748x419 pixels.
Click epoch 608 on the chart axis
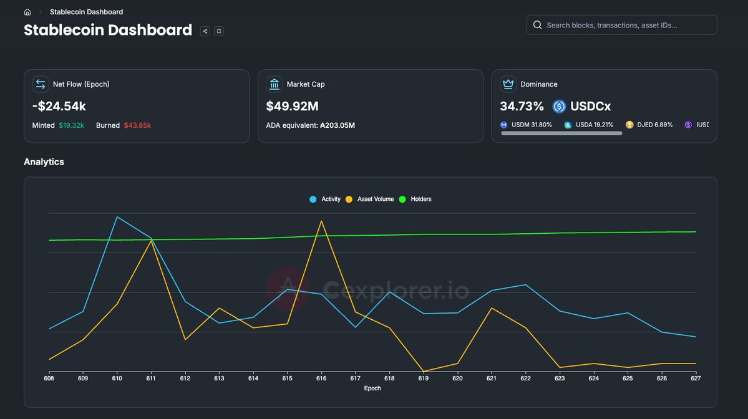click(49, 378)
